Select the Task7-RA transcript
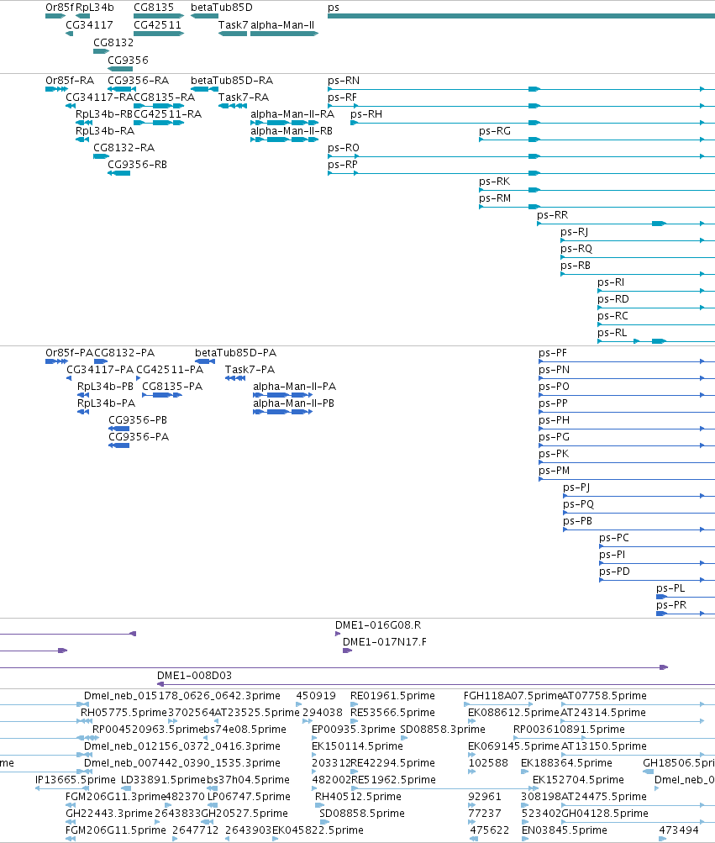The width and height of the screenshot is (715, 843). pos(232,106)
